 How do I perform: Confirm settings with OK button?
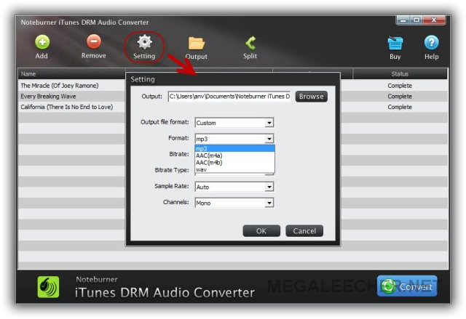tap(261, 231)
